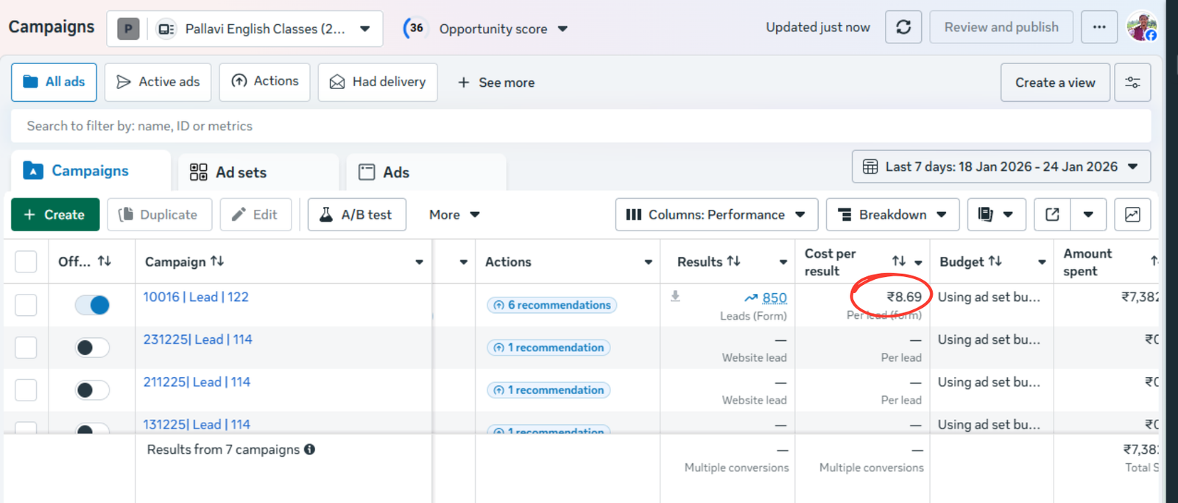Select the All ads view

click(x=54, y=82)
